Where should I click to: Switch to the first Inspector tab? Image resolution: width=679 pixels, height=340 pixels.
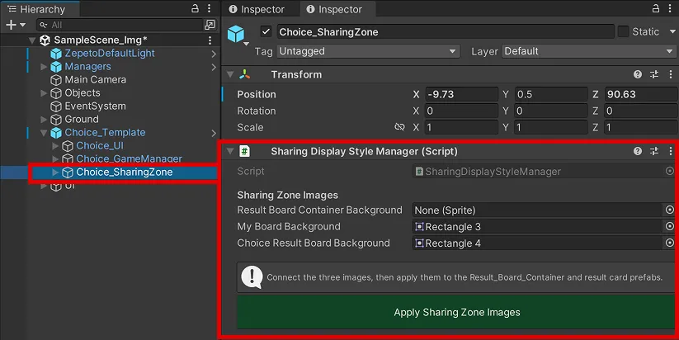257,9
